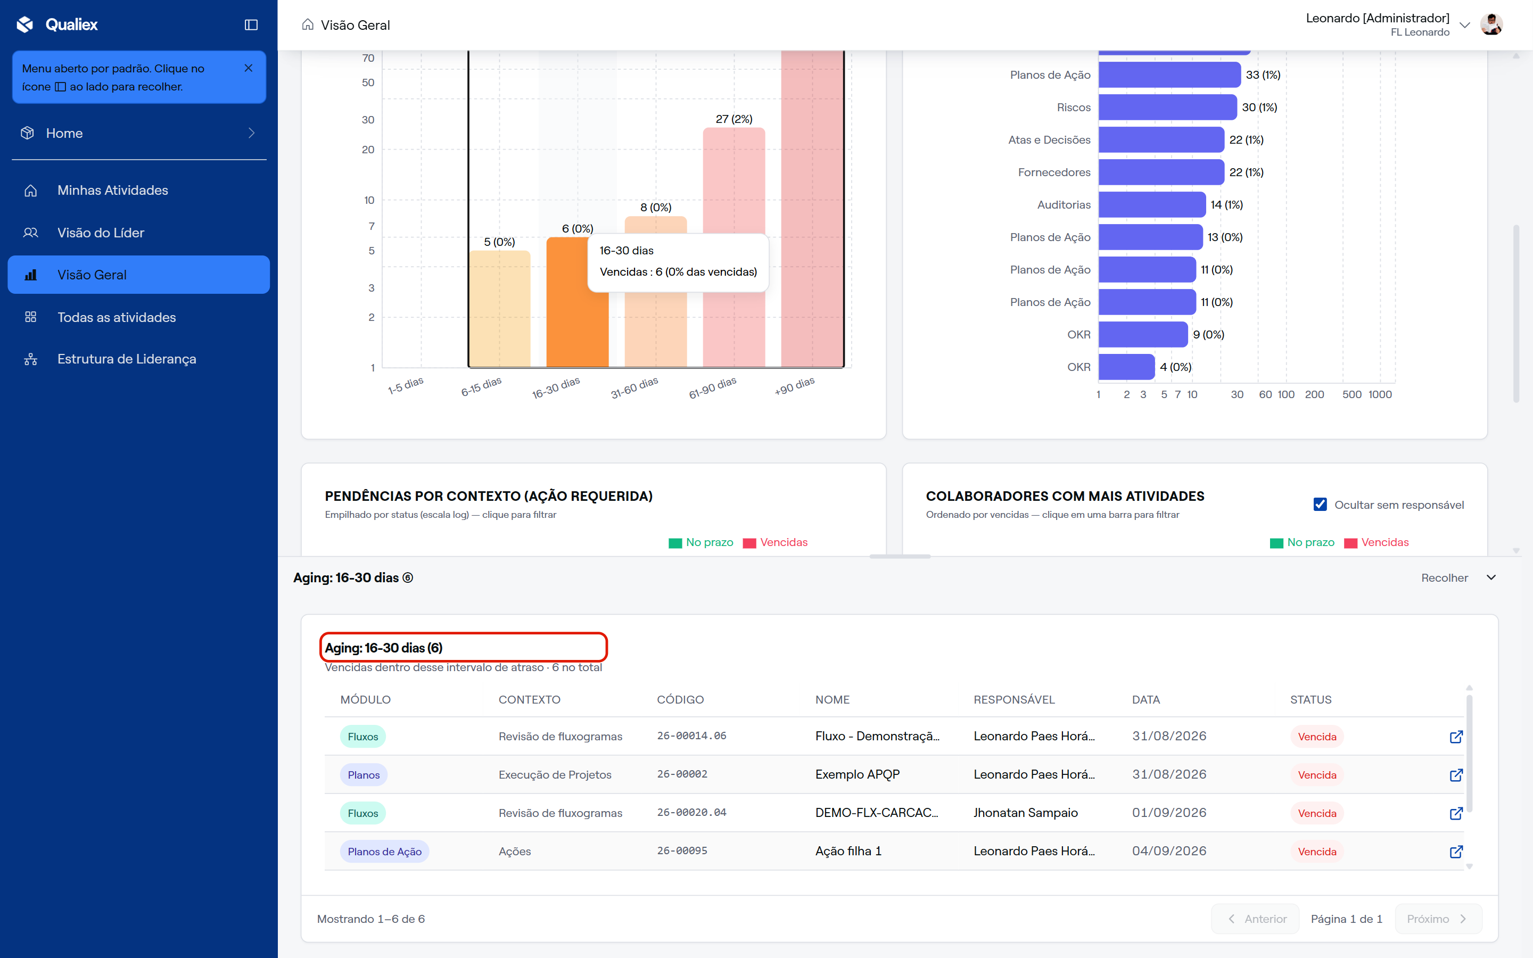Viewport: 1533px width, 958px height.
Task: Click the NOME column header
Action: point(833,699)
